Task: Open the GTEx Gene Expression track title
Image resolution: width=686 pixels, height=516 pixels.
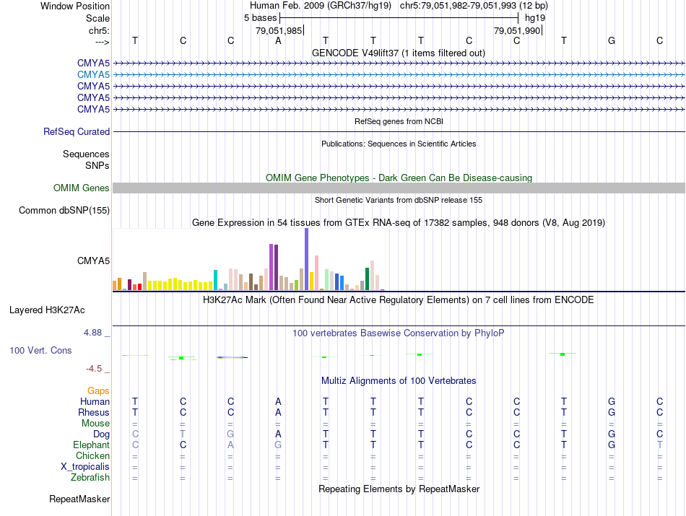Action: coord(399,223)
